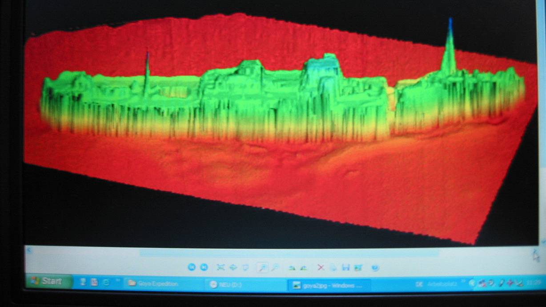Start the slide show
This screenshot has width=546, height=307.
(x=245, y=268)
